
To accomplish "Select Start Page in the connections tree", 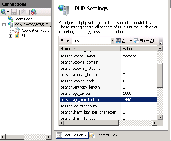I will [x=24, y=19].
